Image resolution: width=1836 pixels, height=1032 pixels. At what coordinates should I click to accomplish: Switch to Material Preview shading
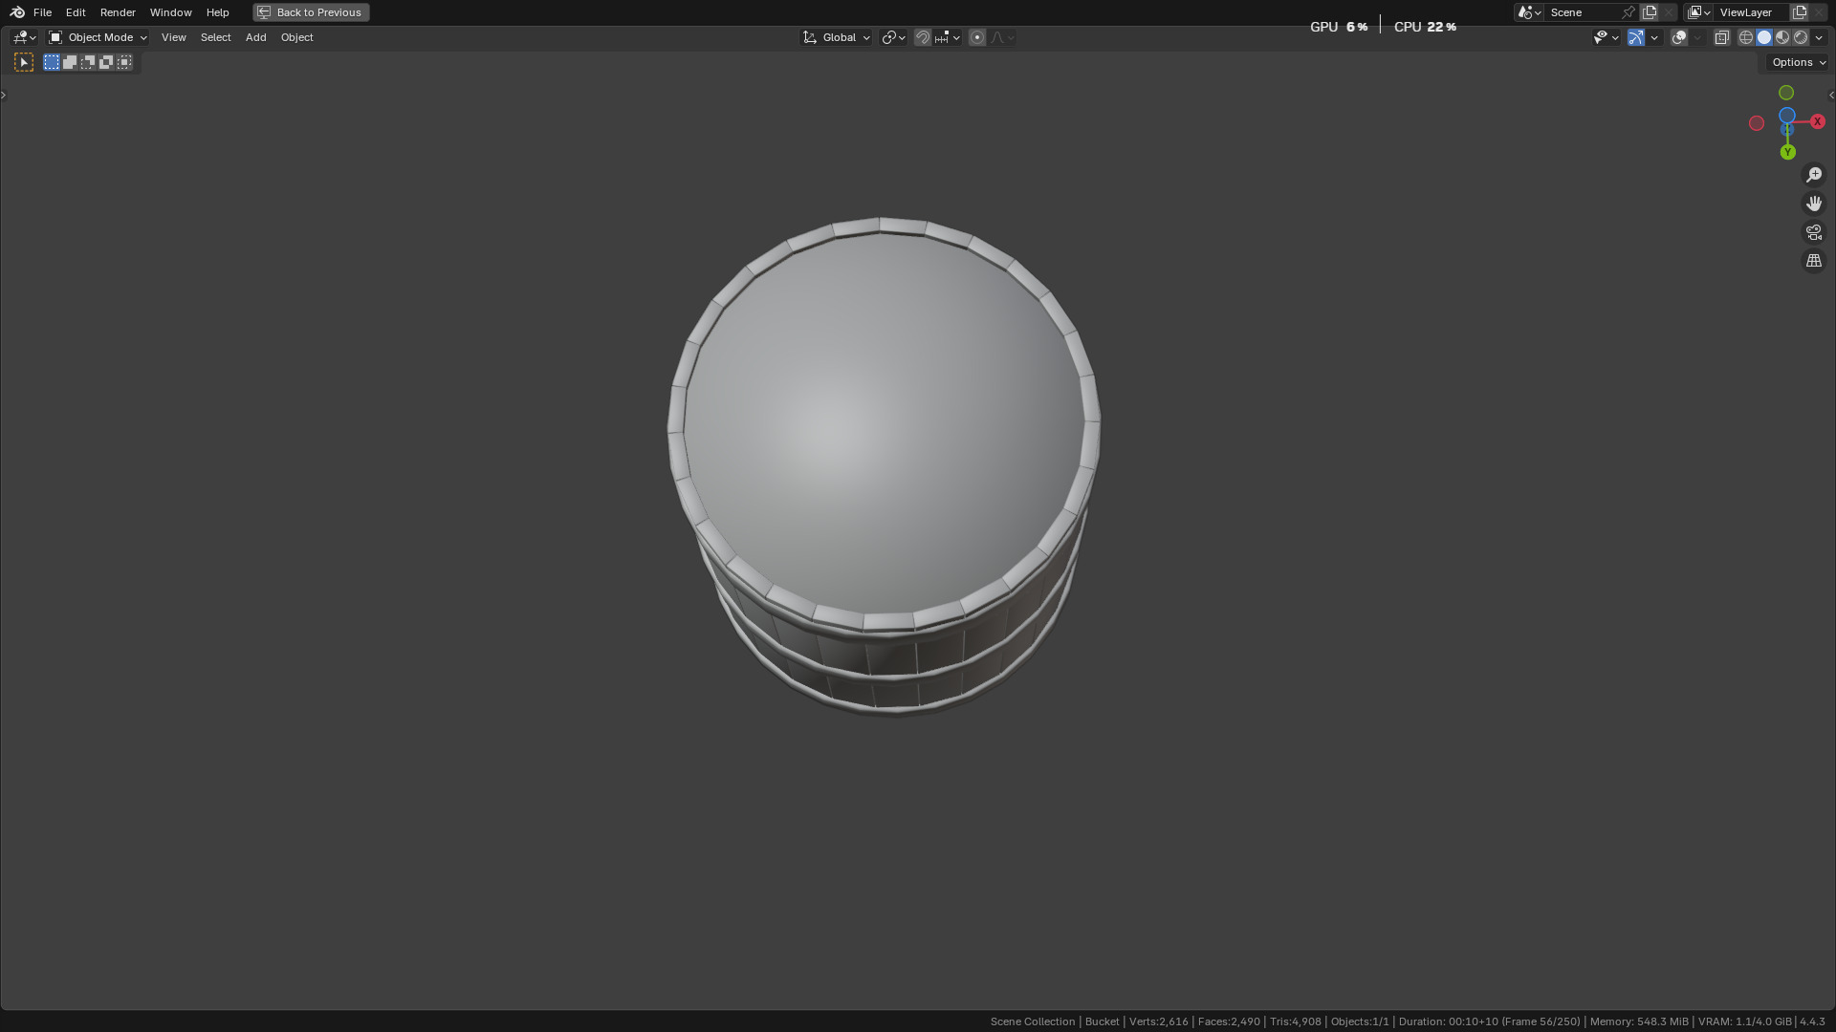1782,37
